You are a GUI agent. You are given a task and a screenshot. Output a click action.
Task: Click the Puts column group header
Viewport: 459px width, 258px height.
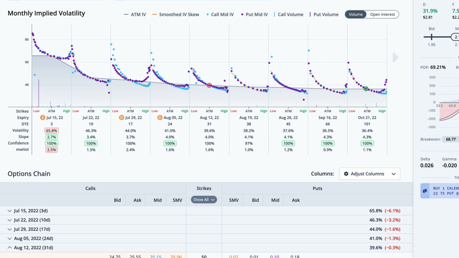point(317,189)
